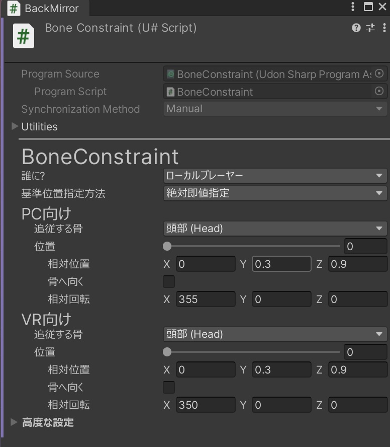The height and width of the screenshot is (447, 390).
Task: Open the component preset selector icon
Action: 370,28
